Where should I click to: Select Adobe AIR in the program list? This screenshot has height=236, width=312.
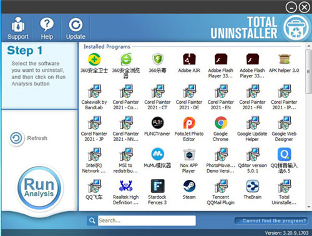[189, 63]
